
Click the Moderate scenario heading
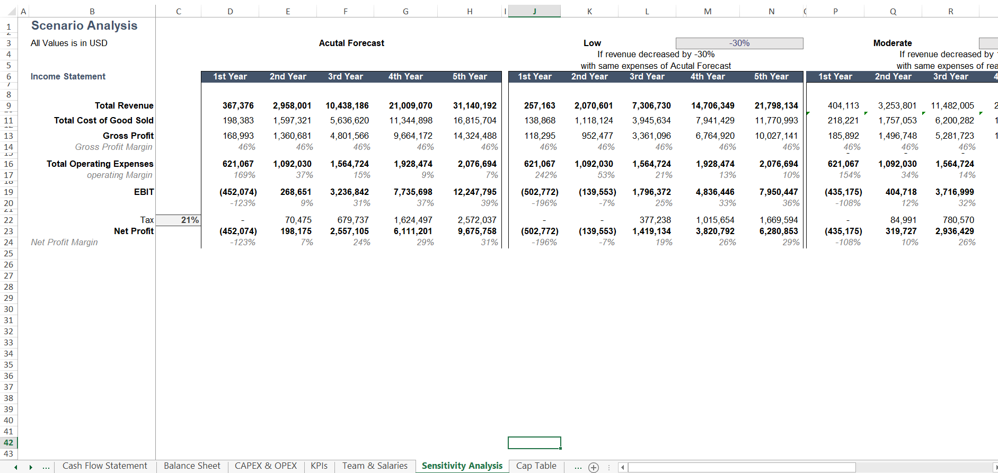tap(893, 43)
